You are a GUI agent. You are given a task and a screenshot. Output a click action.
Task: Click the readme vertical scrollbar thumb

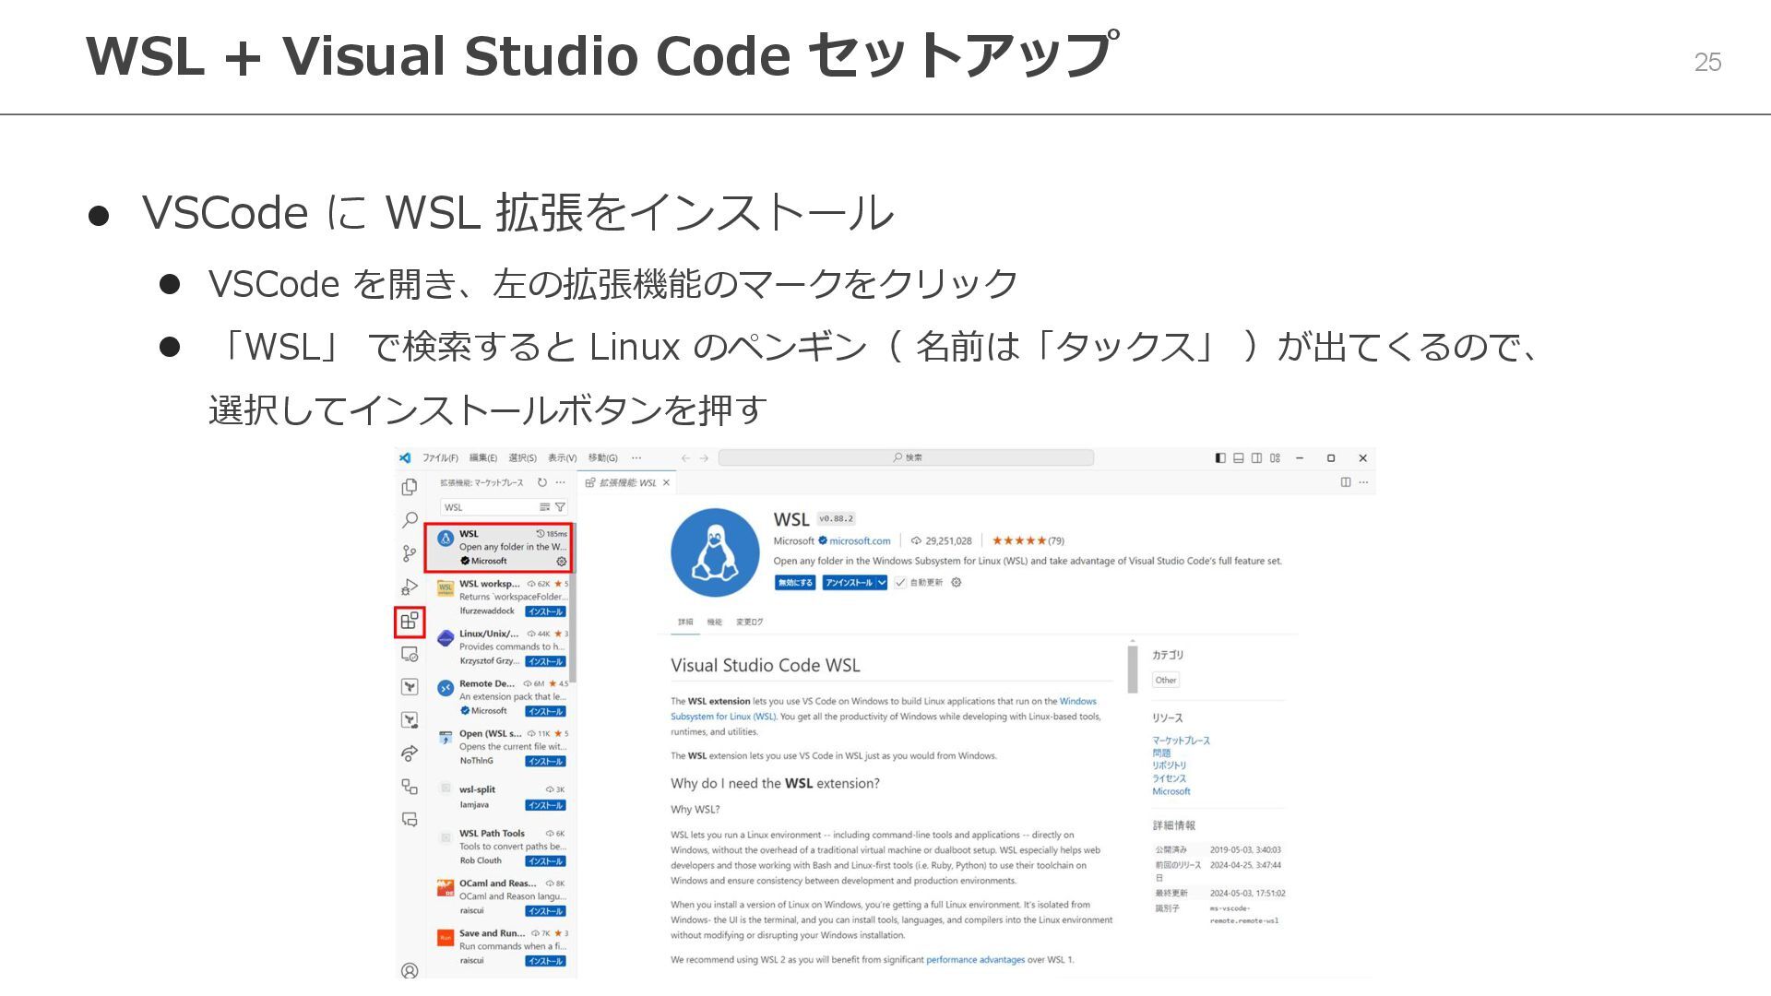pyautogui.click(x=1133, y=669)
